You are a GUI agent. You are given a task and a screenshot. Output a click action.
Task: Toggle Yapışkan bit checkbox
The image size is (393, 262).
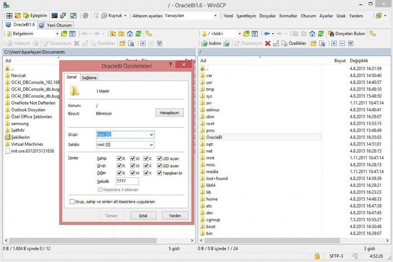pyautogui.click(x=159, y=173)
